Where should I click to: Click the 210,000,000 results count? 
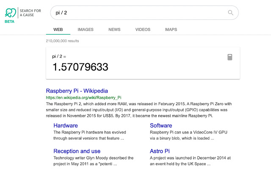point(62,41)
